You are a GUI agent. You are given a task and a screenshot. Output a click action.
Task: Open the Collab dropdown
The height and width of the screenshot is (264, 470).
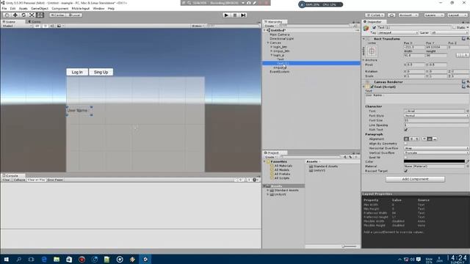coord(375,15)
